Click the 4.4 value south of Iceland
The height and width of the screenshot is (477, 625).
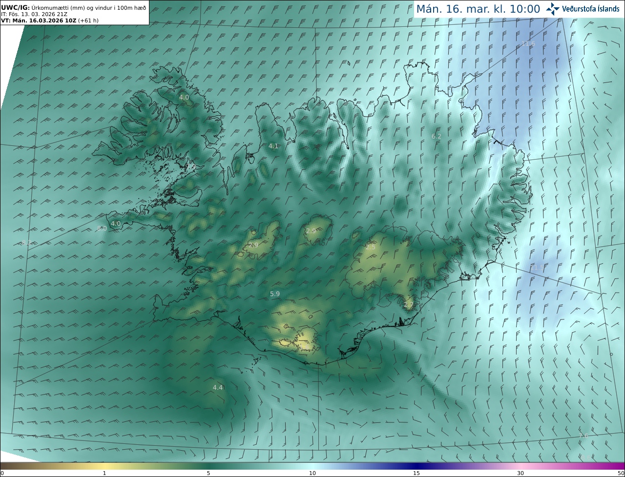[x=218, y=387]
